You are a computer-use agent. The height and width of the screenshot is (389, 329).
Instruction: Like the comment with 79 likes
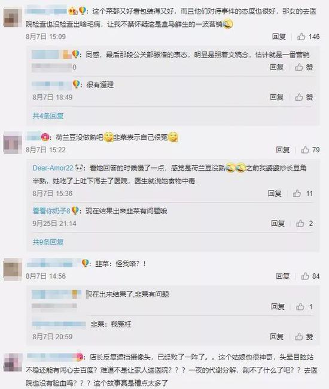305,150
